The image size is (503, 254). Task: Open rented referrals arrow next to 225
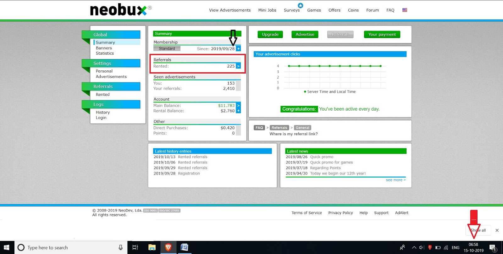[238, 66]
